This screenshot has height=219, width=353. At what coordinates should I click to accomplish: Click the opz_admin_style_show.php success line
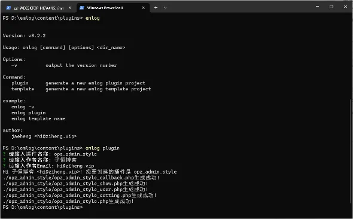[75, 184]
